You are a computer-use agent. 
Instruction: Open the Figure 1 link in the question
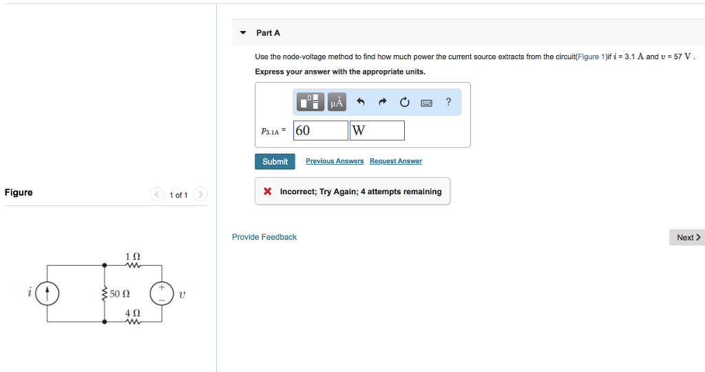pos(590,56)
